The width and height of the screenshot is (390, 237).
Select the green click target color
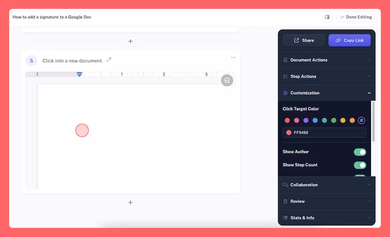[x=334, y=120]
